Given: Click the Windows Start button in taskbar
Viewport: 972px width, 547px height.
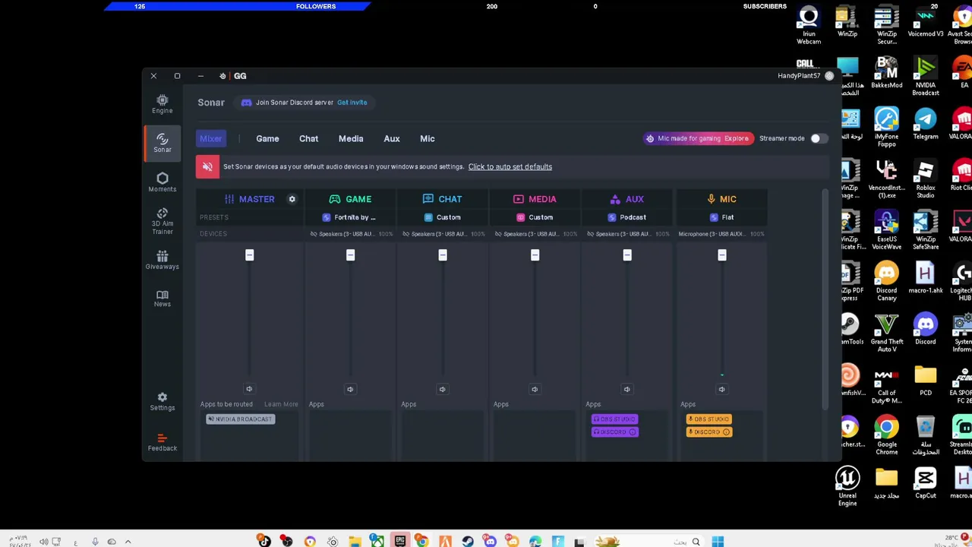Looking at the screenshot, I should click(x=718, y=542).
